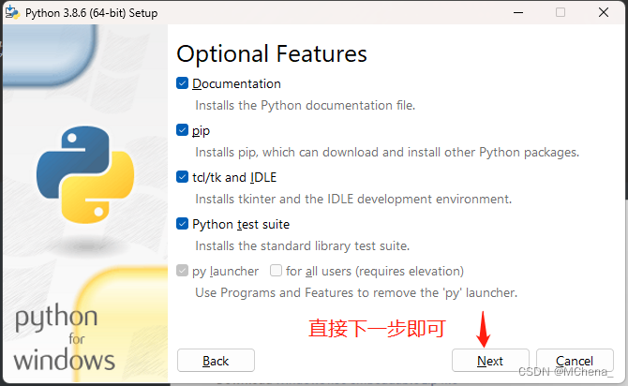
Task: Click 'Installs the Python documentation file.' text
Action: pyautogui.click(x=306, y=105)
